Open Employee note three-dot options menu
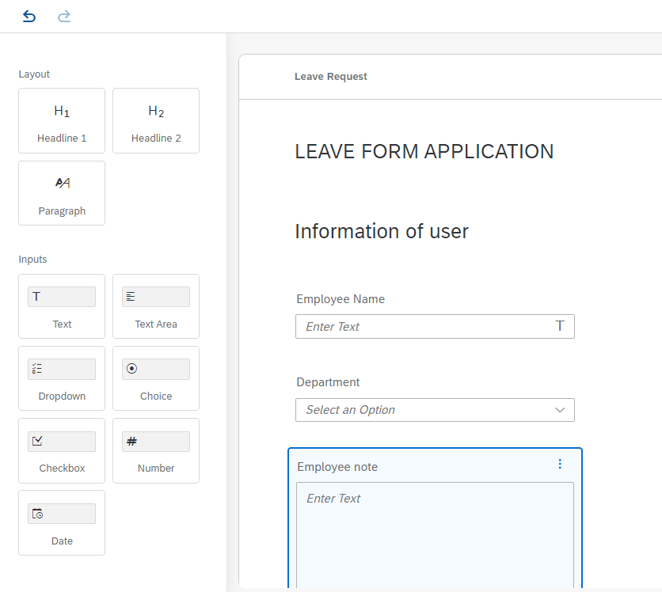Screen dimensions: 662x592 [560, 464]
